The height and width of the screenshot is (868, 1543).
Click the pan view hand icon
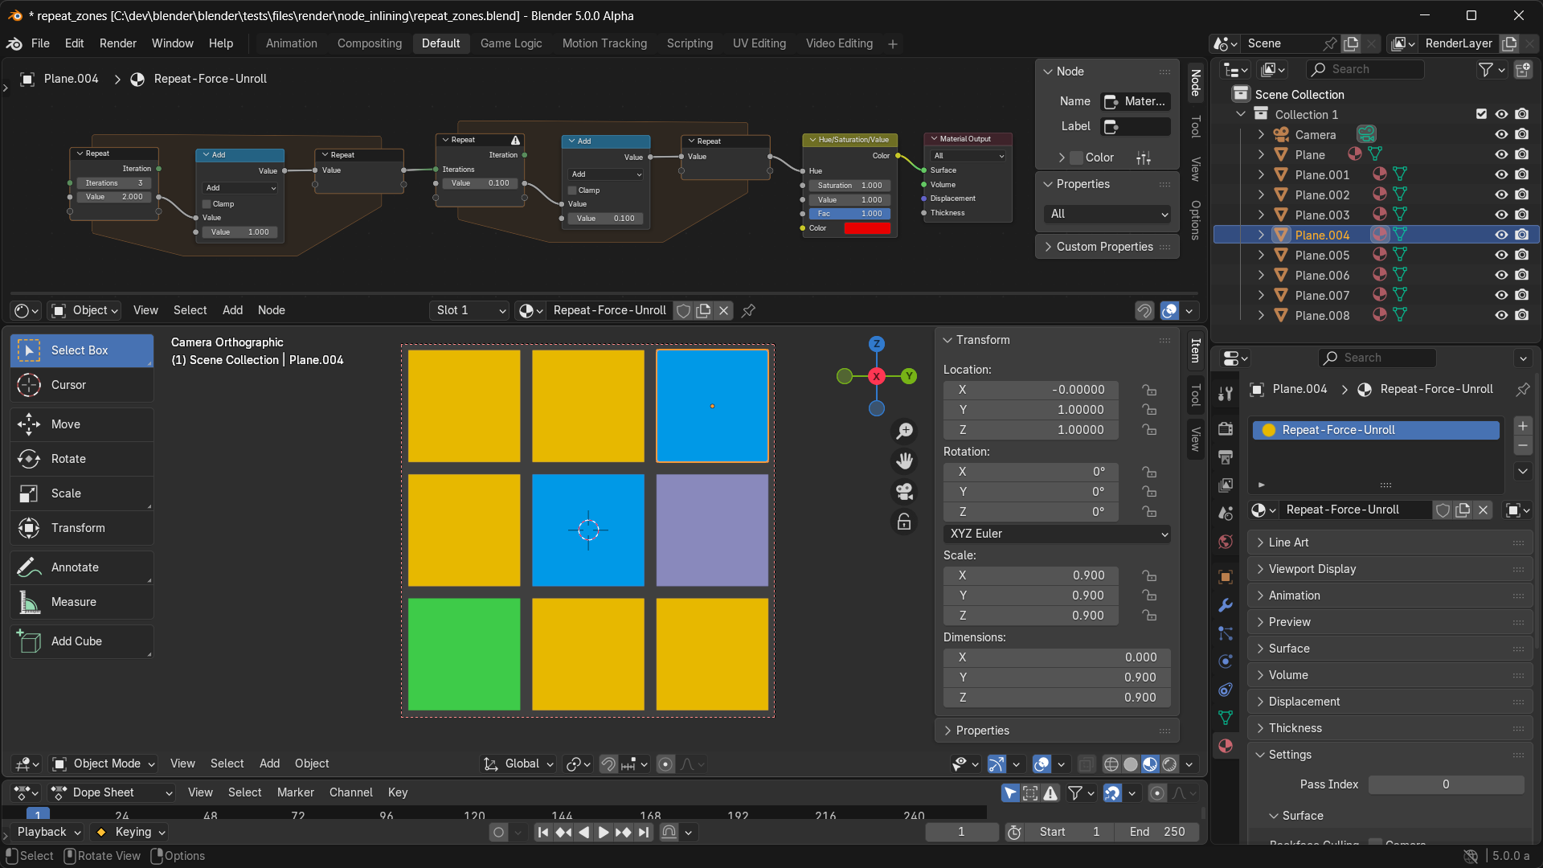(x=905, y=461)
